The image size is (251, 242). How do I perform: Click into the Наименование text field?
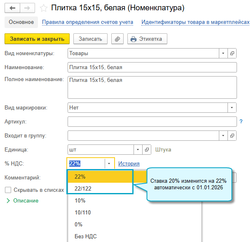[x=152, y=67]
